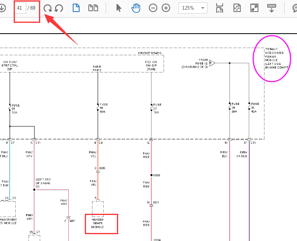Rotate the page clockwise
The height and width of the screenshot is (241, 297).
(x=47, y=8)
